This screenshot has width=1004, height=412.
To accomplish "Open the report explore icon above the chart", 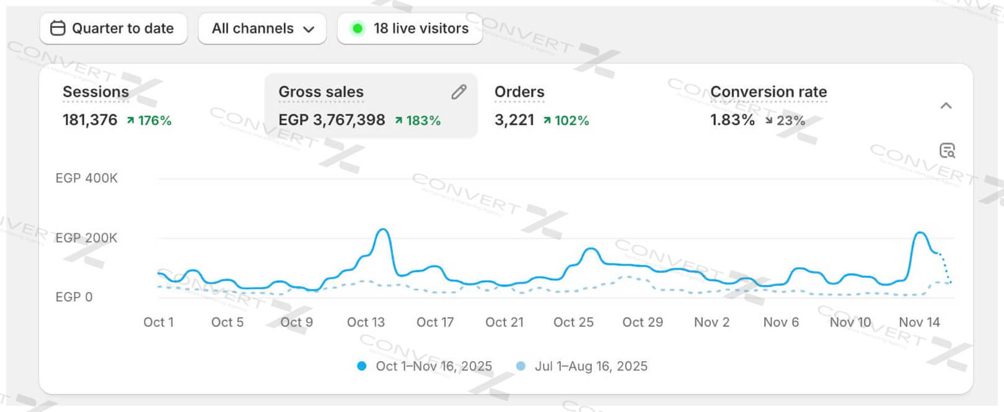I will tap(947, 150).
